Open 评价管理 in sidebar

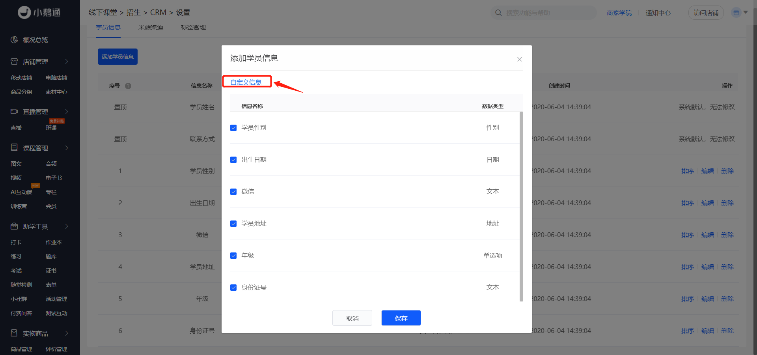click(56, 349)
